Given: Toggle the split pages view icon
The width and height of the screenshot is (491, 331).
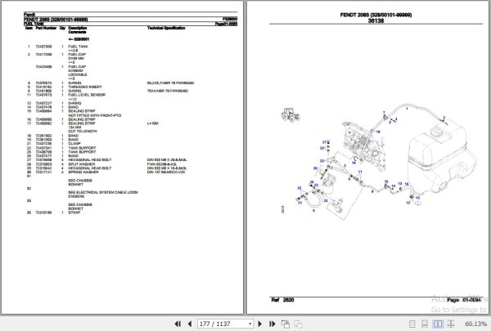Looking at the screenshot, I should coord(451,324).
